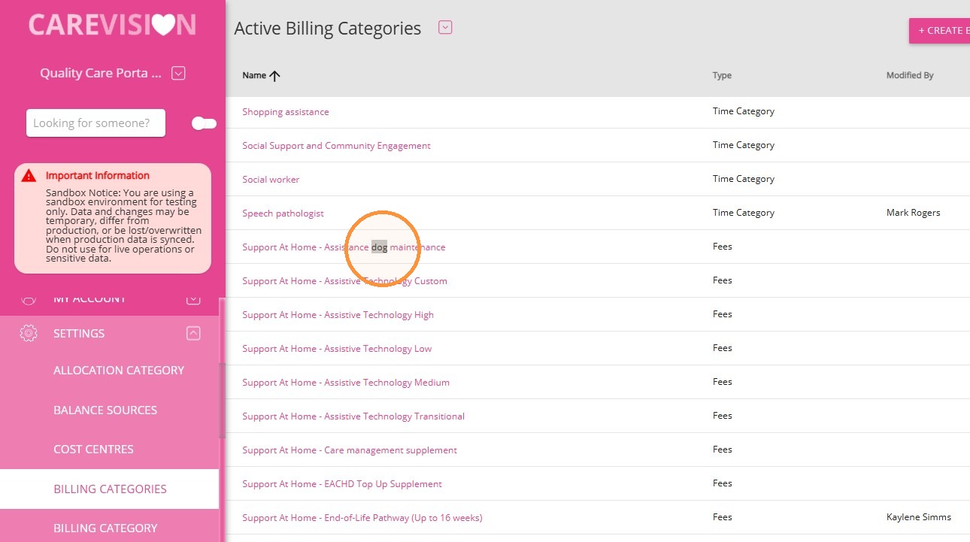Viewport: 970px width, 542px height.
Task: Open Balance Sources settings
Action: [105, 410]
